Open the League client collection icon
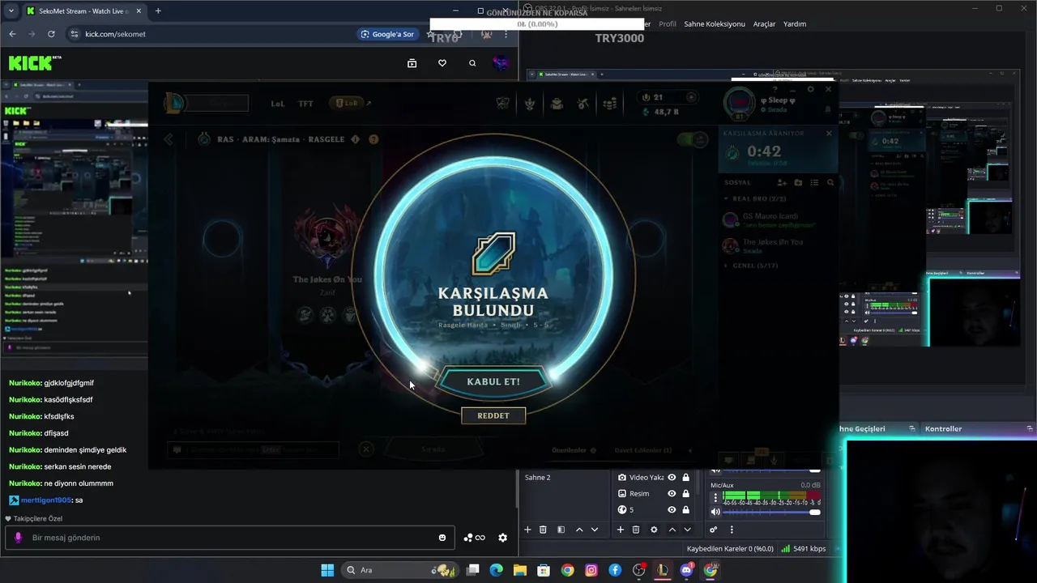The height and width of the screenshot is (583, 1037). coord(503,103)
